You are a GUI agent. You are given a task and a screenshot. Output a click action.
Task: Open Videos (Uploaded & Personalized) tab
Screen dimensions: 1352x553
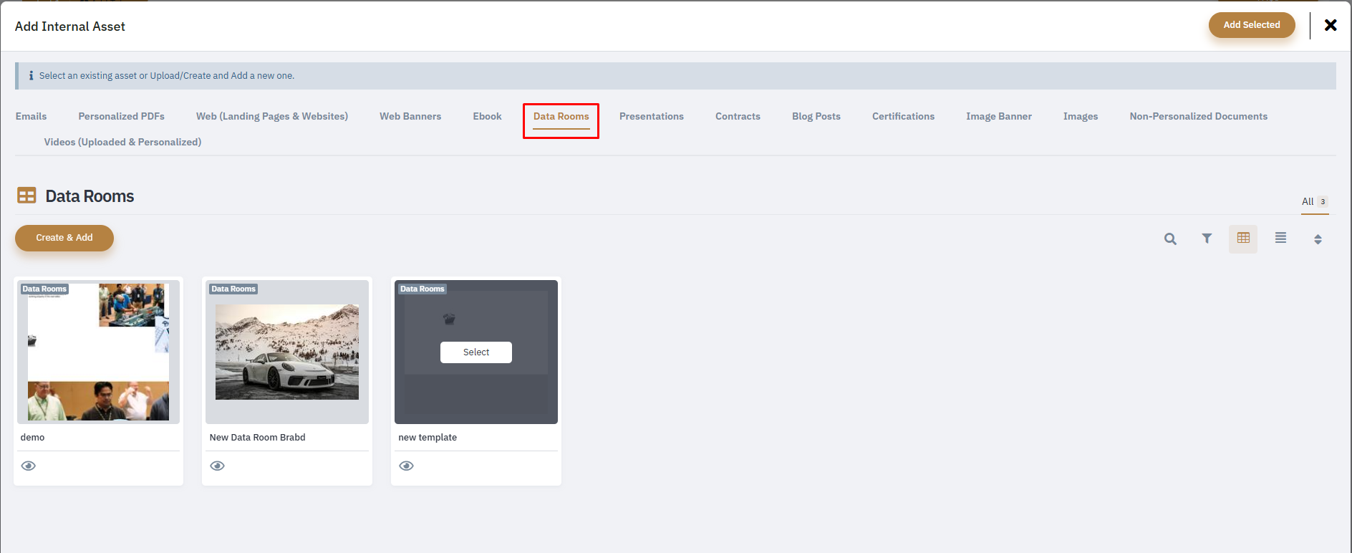pyautogui.click(x=122, y=143)
